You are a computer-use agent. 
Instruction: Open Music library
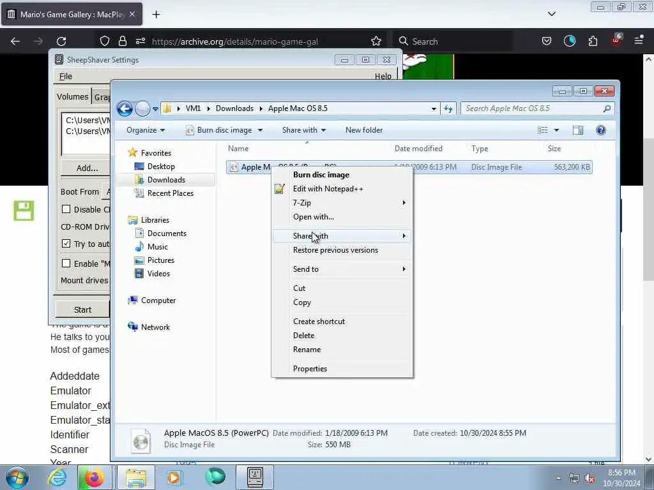pos(157,247)
